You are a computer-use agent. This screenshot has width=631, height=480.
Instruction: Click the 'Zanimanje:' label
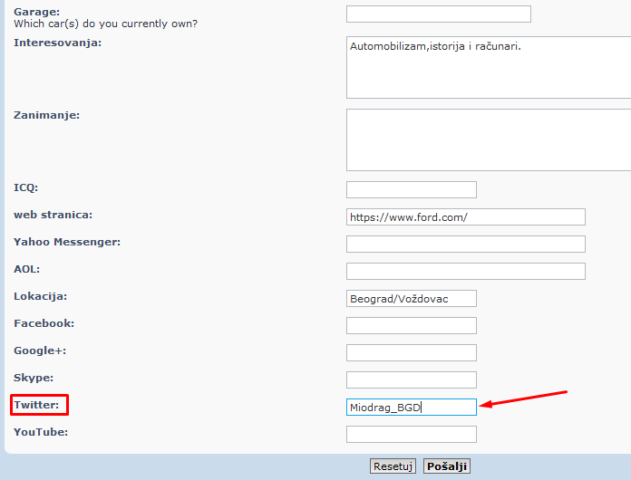(x=46, y=115)
